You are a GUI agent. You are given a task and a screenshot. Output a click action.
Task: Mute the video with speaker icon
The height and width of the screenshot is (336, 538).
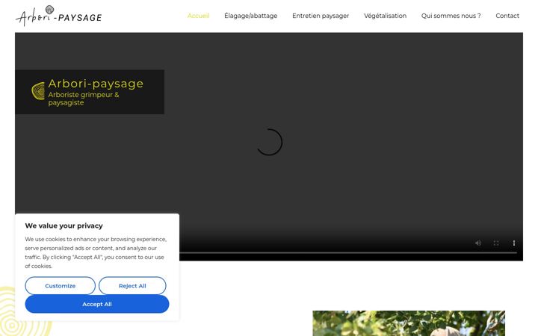478,243
